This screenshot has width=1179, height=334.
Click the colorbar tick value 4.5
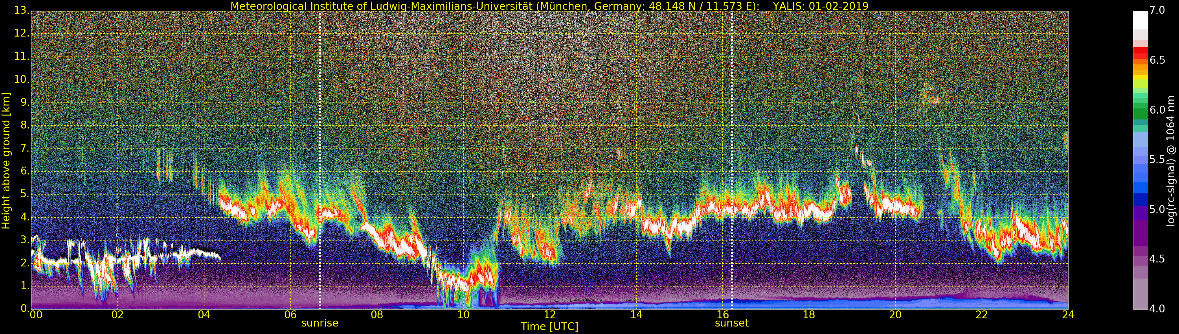[x=1157, y=259]
